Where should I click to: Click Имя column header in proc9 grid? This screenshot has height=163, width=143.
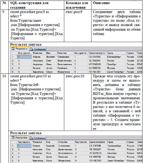tap(51, 53)
